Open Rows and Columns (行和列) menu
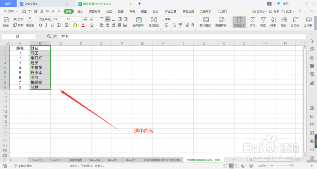This screenshot has width=317, height=169. click(x=296, y=22)
